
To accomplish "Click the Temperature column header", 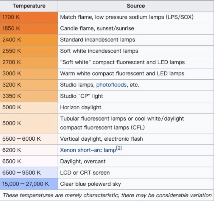I will pyautogui.click(x=29, y=6).
